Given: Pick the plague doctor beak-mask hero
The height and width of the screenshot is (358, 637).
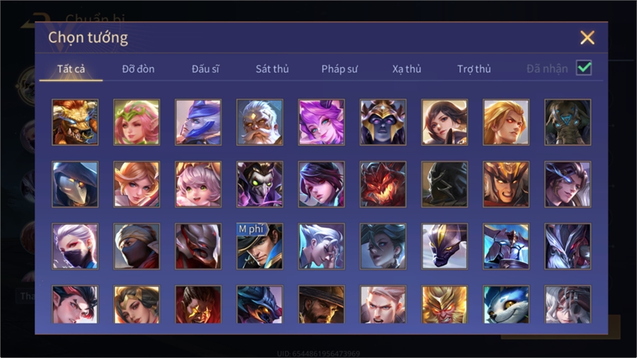Looking at the screenshot, I should point(75,184).
